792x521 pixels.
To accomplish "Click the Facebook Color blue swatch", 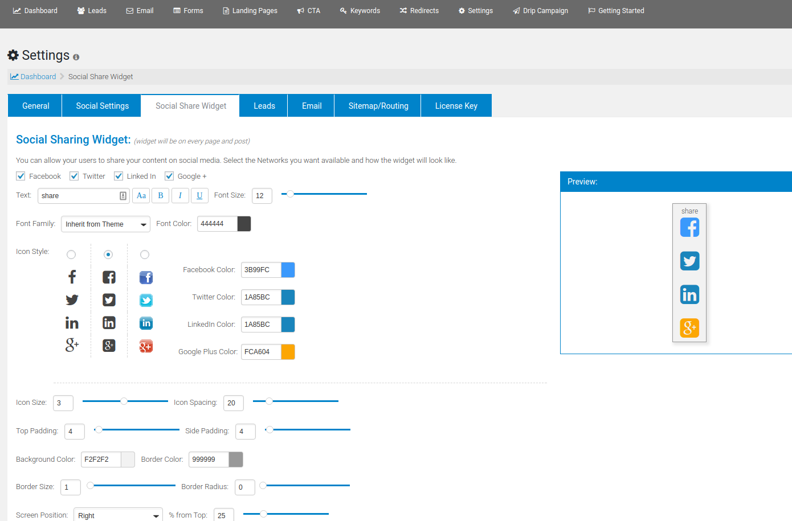I will coord(288,270).
